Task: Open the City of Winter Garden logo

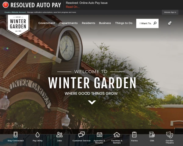Action: click(18, 25)
